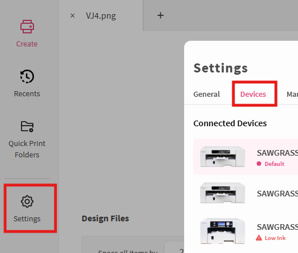Open the Create printer icon
The height and width of the screenshot is (253, 298).
27,27
